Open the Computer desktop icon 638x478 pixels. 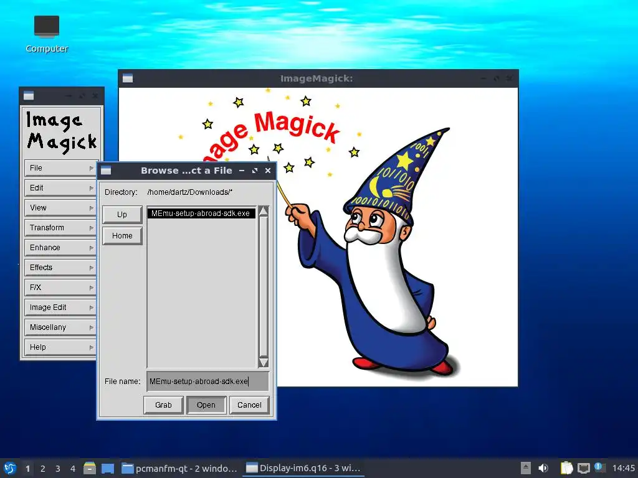[47, 35]
